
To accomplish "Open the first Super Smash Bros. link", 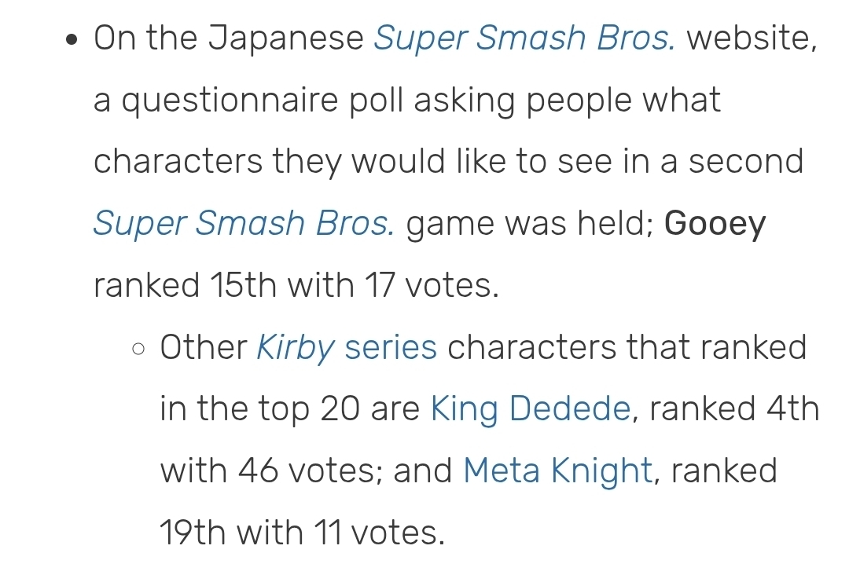I will click(x=524, y=38).
